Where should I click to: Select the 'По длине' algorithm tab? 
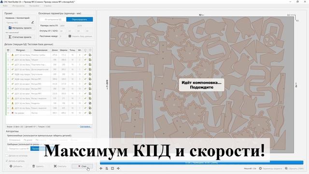coord(28,140)
